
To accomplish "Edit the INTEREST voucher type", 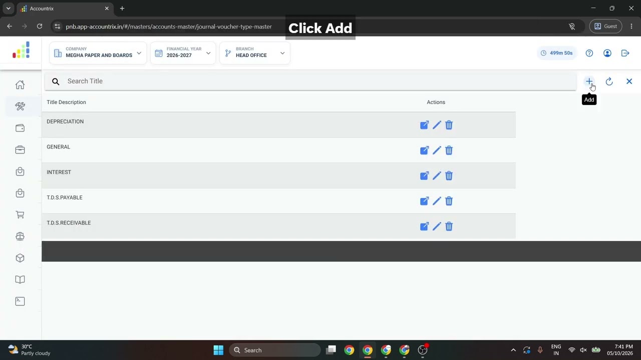I will click(437, 176).
